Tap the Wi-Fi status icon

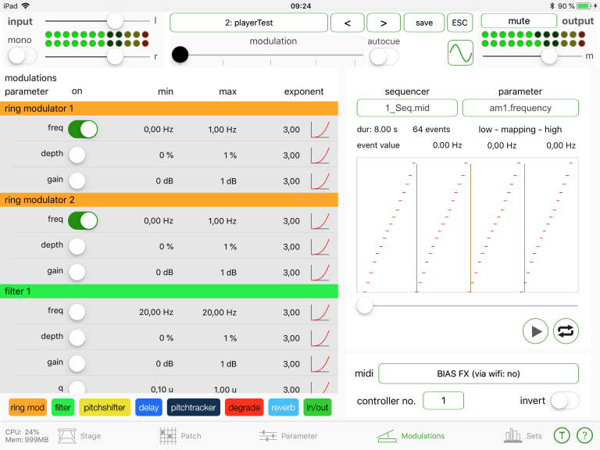26,5
